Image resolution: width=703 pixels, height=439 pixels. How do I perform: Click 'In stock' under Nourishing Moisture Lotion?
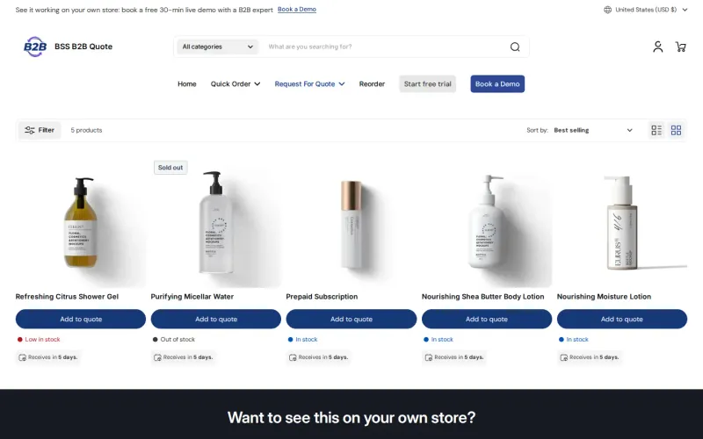(577, 340)
